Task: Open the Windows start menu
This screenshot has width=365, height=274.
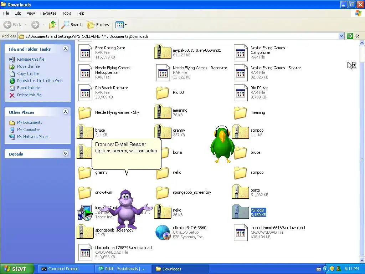Action: pos(17,269)
